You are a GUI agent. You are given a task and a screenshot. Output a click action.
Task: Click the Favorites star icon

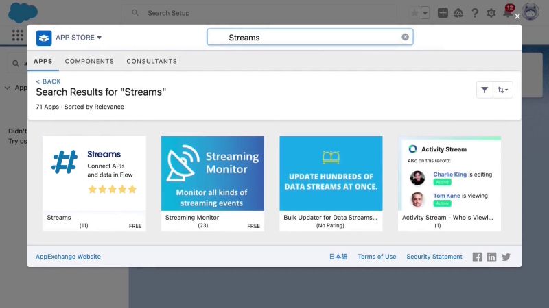click(x=414, y=13)
